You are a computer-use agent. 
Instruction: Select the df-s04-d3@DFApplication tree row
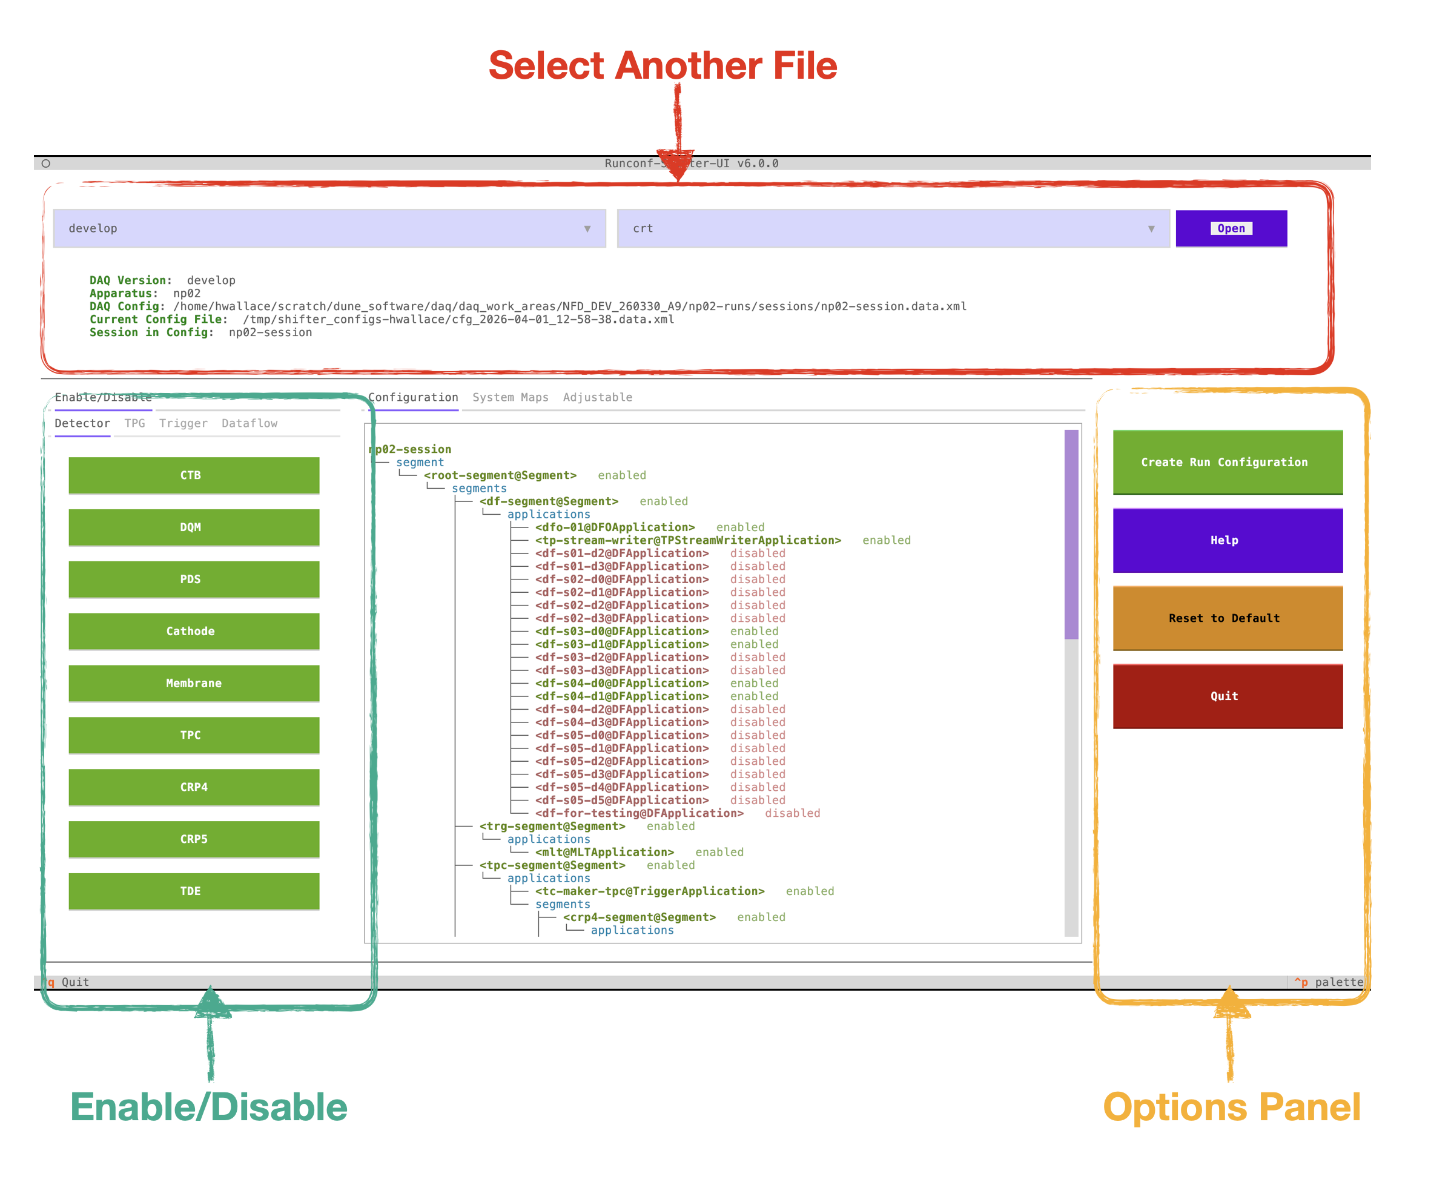659,722
